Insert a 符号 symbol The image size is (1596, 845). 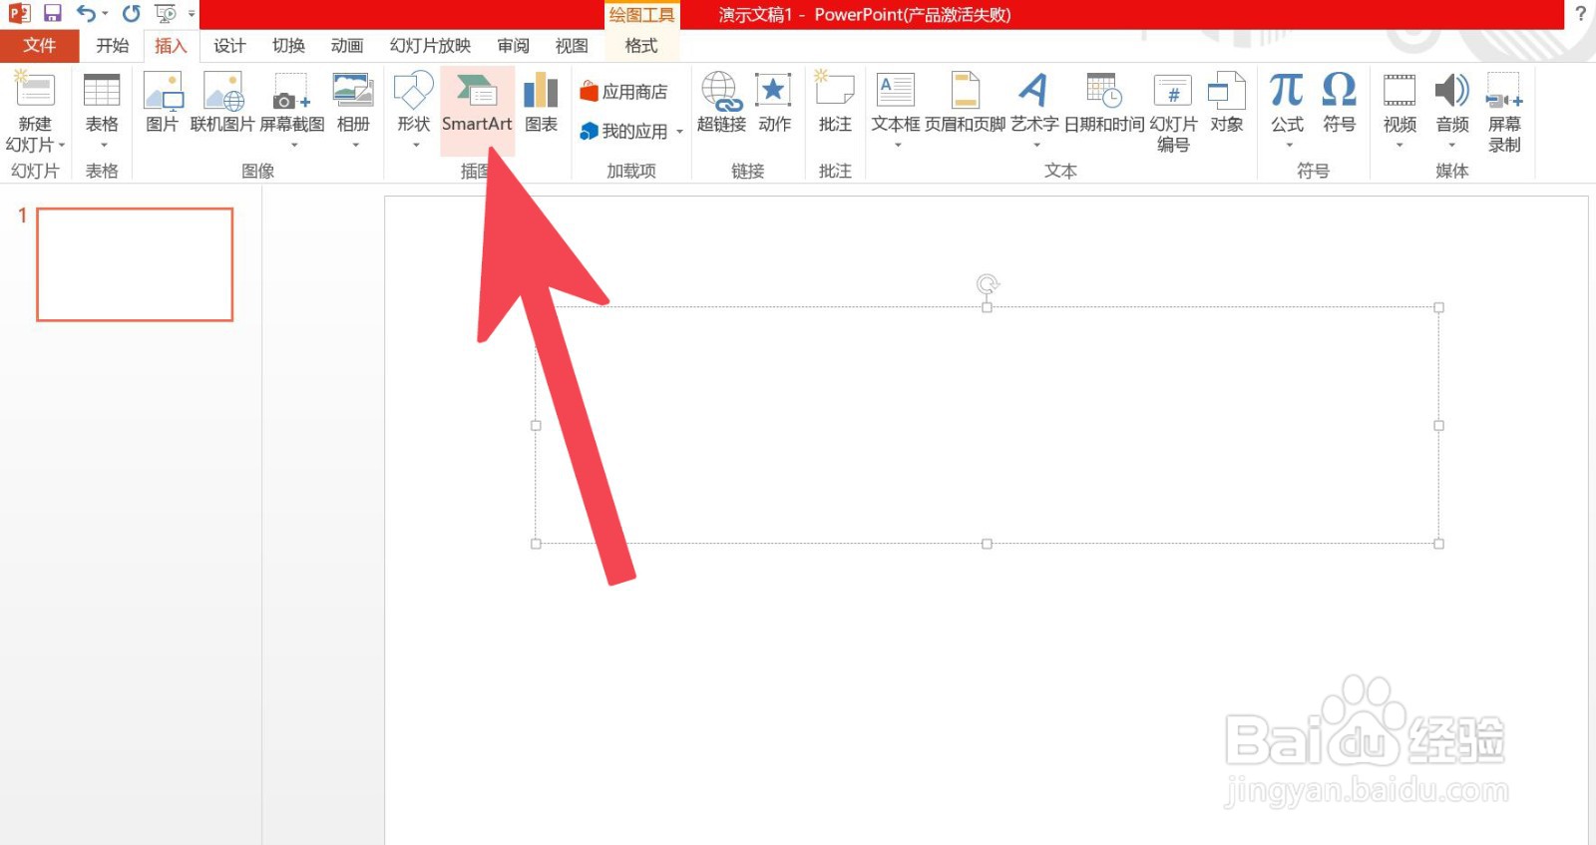(x=1339, y=103)
